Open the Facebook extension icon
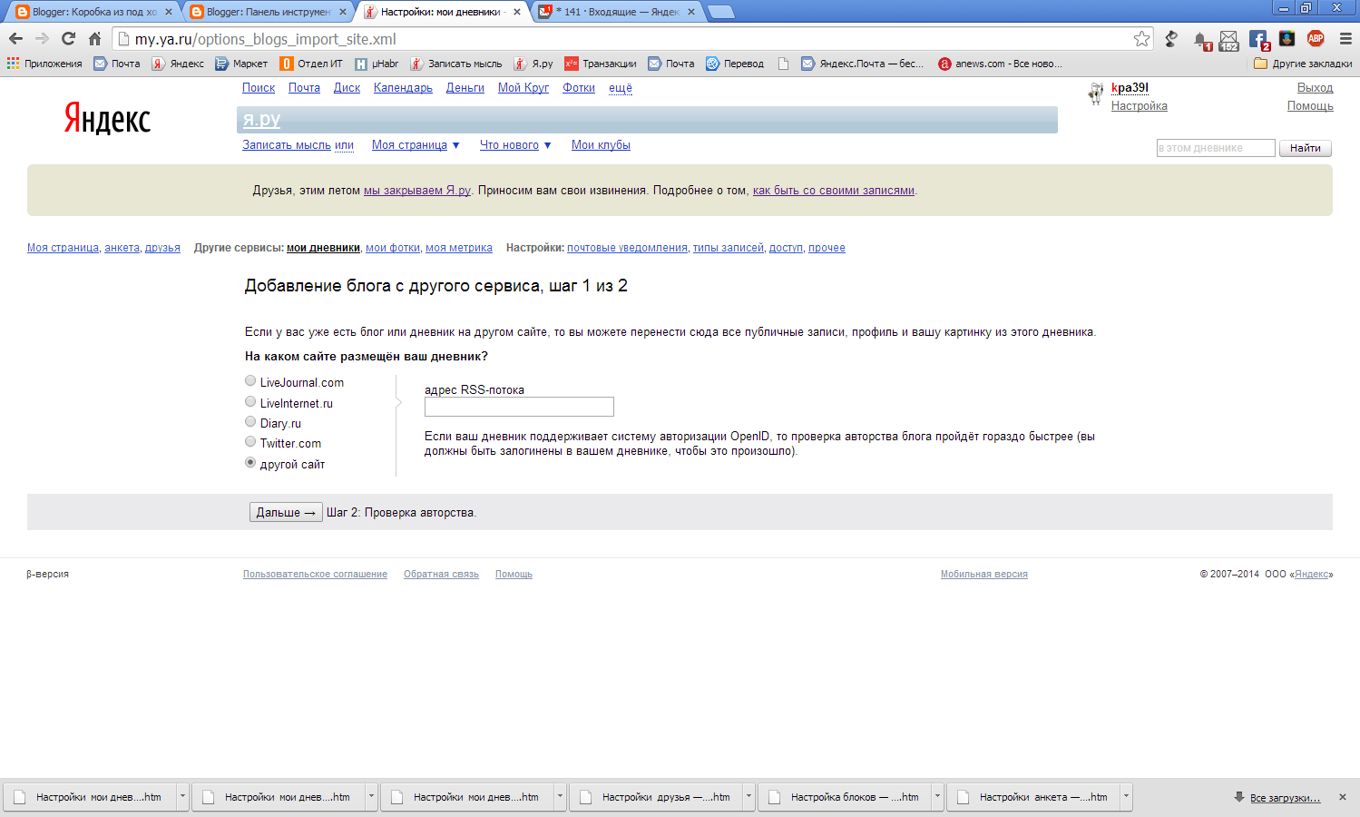Image resolution: width=1360 pixels, height=817 pixels. (1258, 39)
